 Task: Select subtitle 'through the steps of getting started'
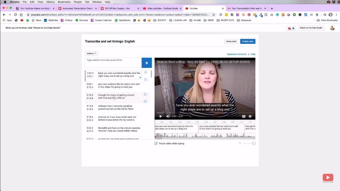116,96
